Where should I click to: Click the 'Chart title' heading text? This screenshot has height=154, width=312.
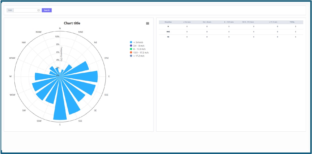[x=72, y=23]
